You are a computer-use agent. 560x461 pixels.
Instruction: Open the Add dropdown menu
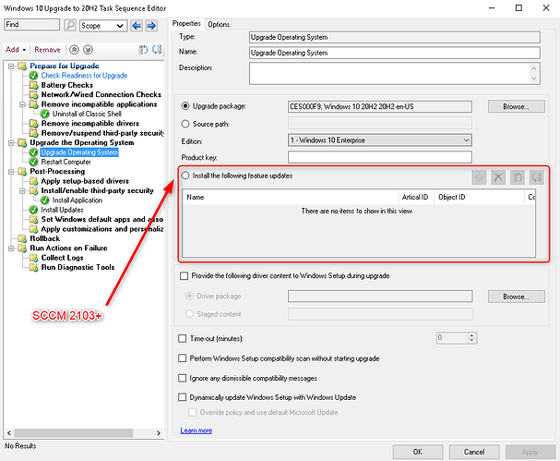pyautogui.click(x=16, y=50)
